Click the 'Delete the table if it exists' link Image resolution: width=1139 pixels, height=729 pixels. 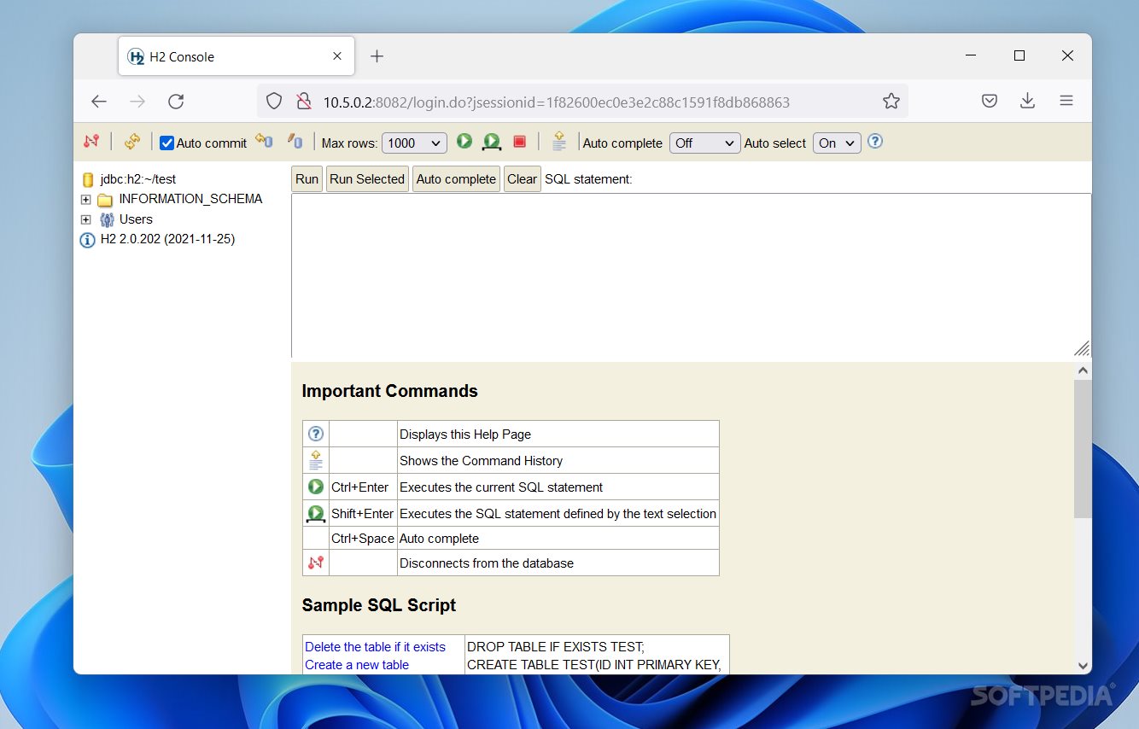coord(375,647)
